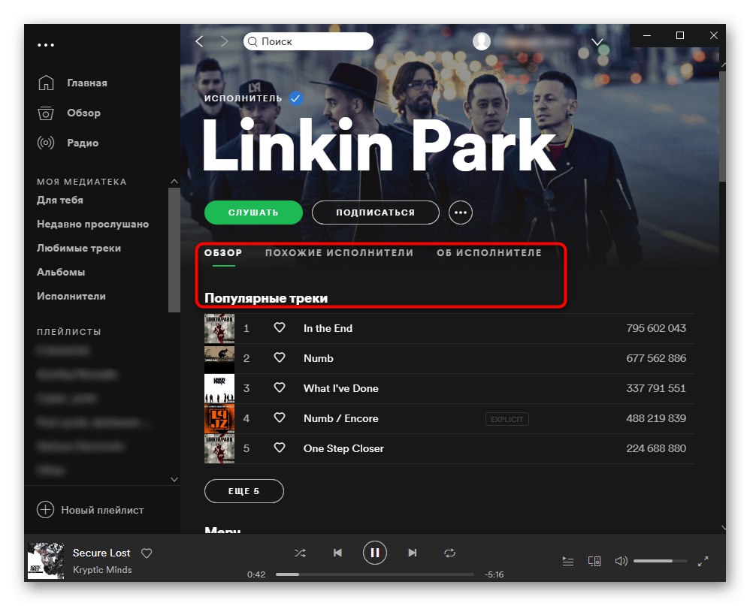
Task: Click In the End album cover thumbnail
Action: coord(219,328)
